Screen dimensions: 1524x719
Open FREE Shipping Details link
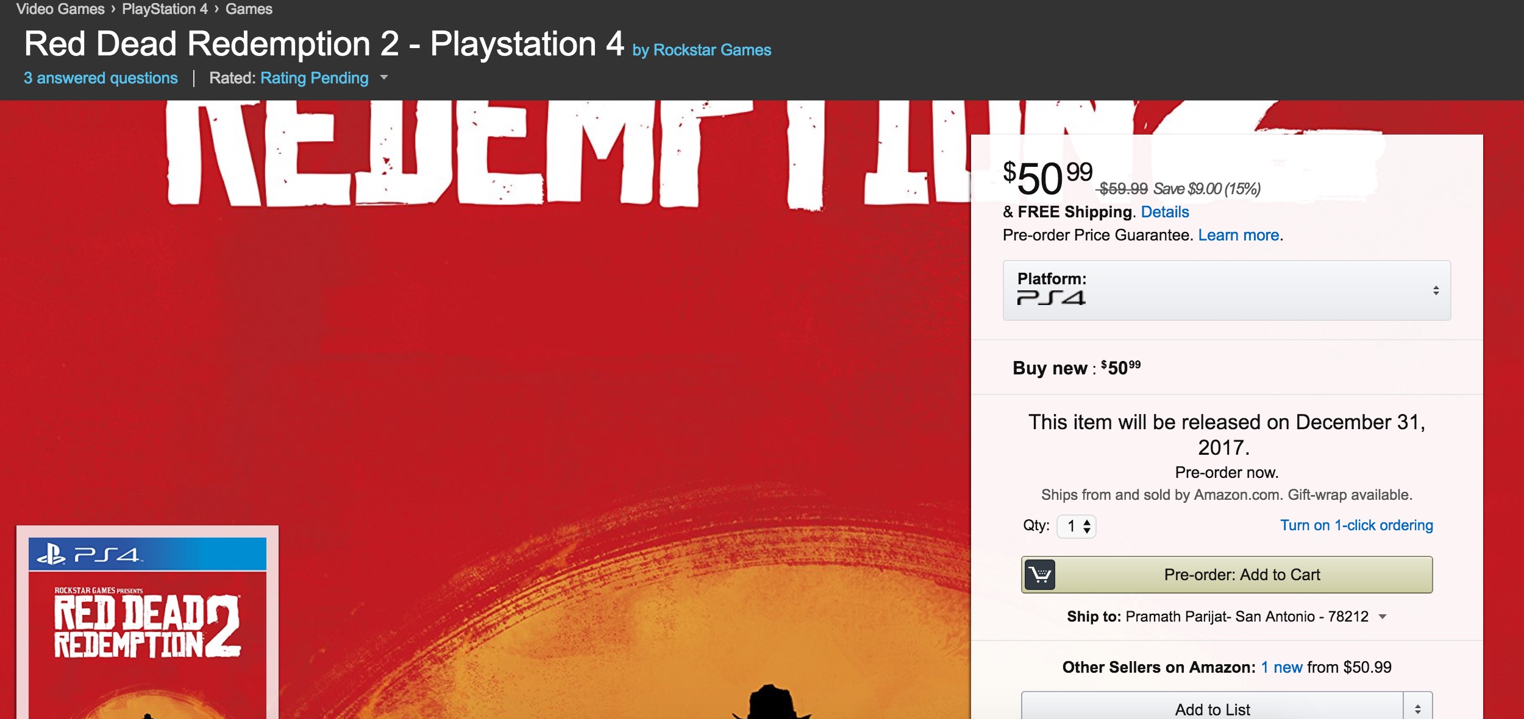1164,212
